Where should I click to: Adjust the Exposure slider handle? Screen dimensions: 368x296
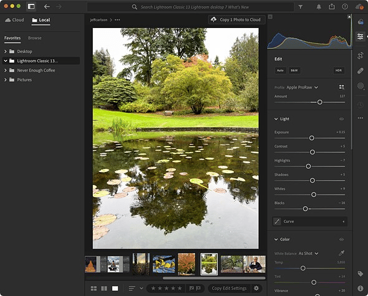(x=312, y=138)
